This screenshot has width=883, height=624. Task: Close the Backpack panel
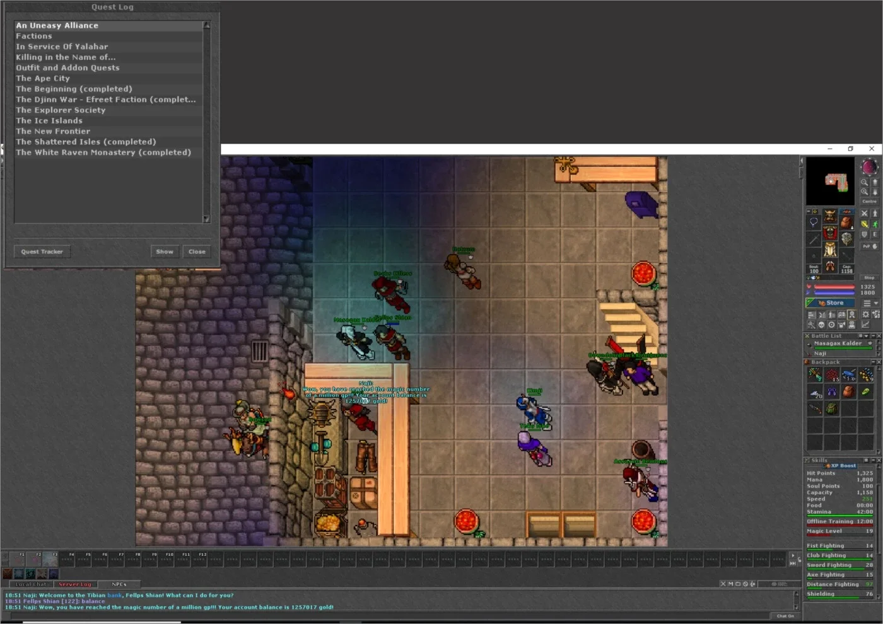879,362
